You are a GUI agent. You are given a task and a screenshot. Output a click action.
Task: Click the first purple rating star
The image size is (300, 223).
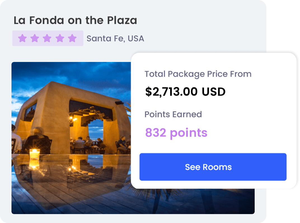click(x=22, y=38)
